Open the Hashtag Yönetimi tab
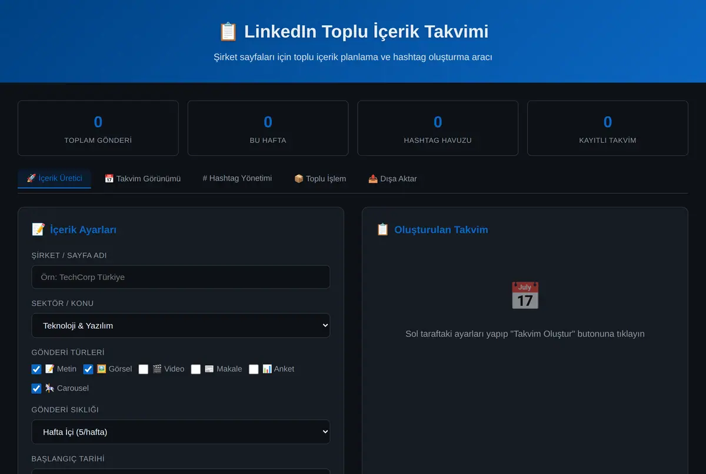The width and height of the screenshot is (706, 474). click(237, 178)
